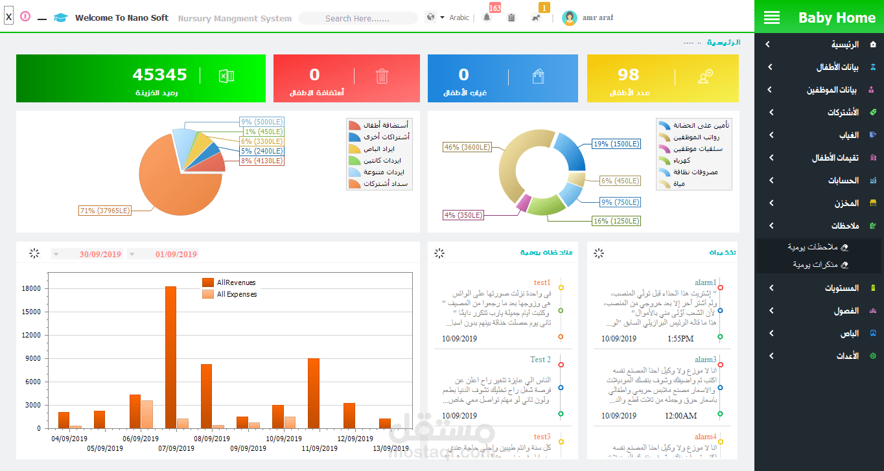Image resolution: width=884 pixels, height=471 pixels.
Task: Click the Excel icon on the treasury balance card
Action: [226, 76]
